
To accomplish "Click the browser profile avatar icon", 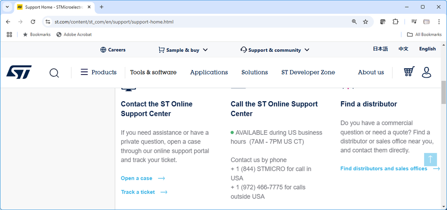I will 426,22.
